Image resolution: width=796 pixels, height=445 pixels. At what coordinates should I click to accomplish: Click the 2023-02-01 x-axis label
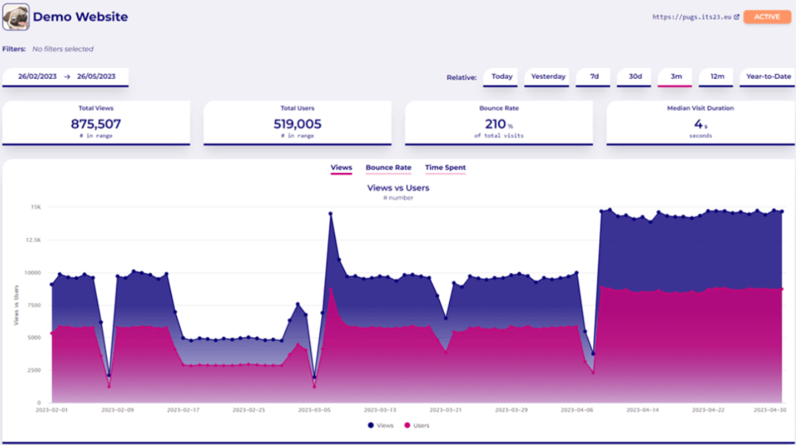point(52,411)
